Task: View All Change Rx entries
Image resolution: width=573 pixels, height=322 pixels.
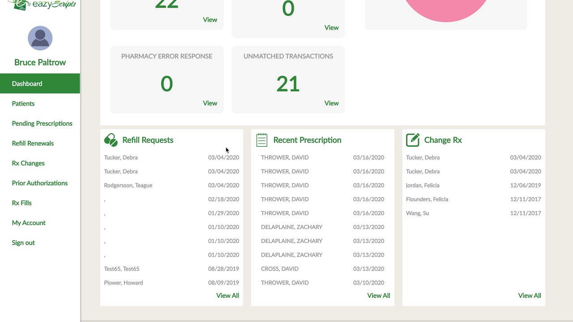Action: point(530,296)
